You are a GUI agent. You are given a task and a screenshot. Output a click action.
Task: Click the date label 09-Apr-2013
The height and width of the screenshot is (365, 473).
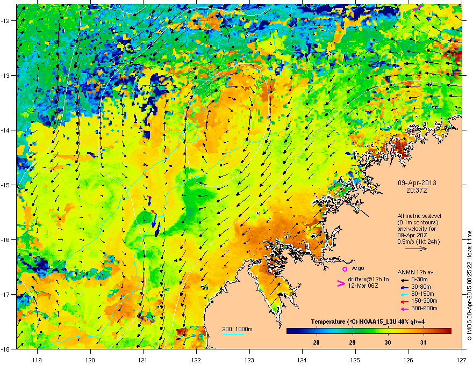[417, 183]
